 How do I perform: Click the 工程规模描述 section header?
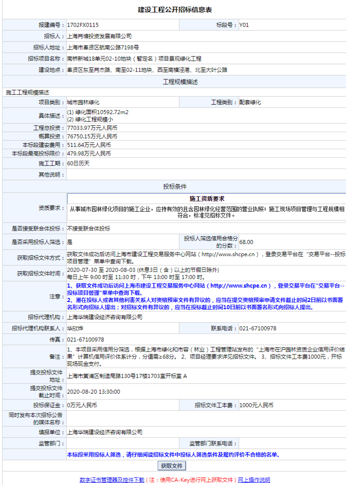[x=175, y=82]
